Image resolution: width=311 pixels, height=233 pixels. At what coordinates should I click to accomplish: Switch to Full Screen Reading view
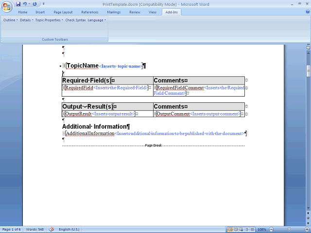point(236,230)
